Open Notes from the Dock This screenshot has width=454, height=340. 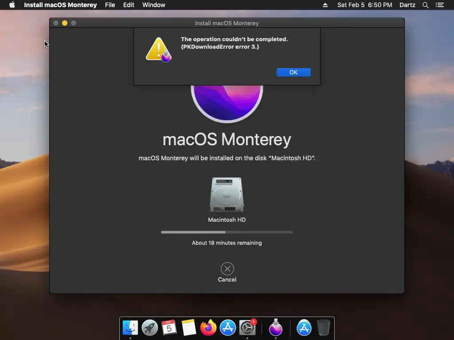189,328
